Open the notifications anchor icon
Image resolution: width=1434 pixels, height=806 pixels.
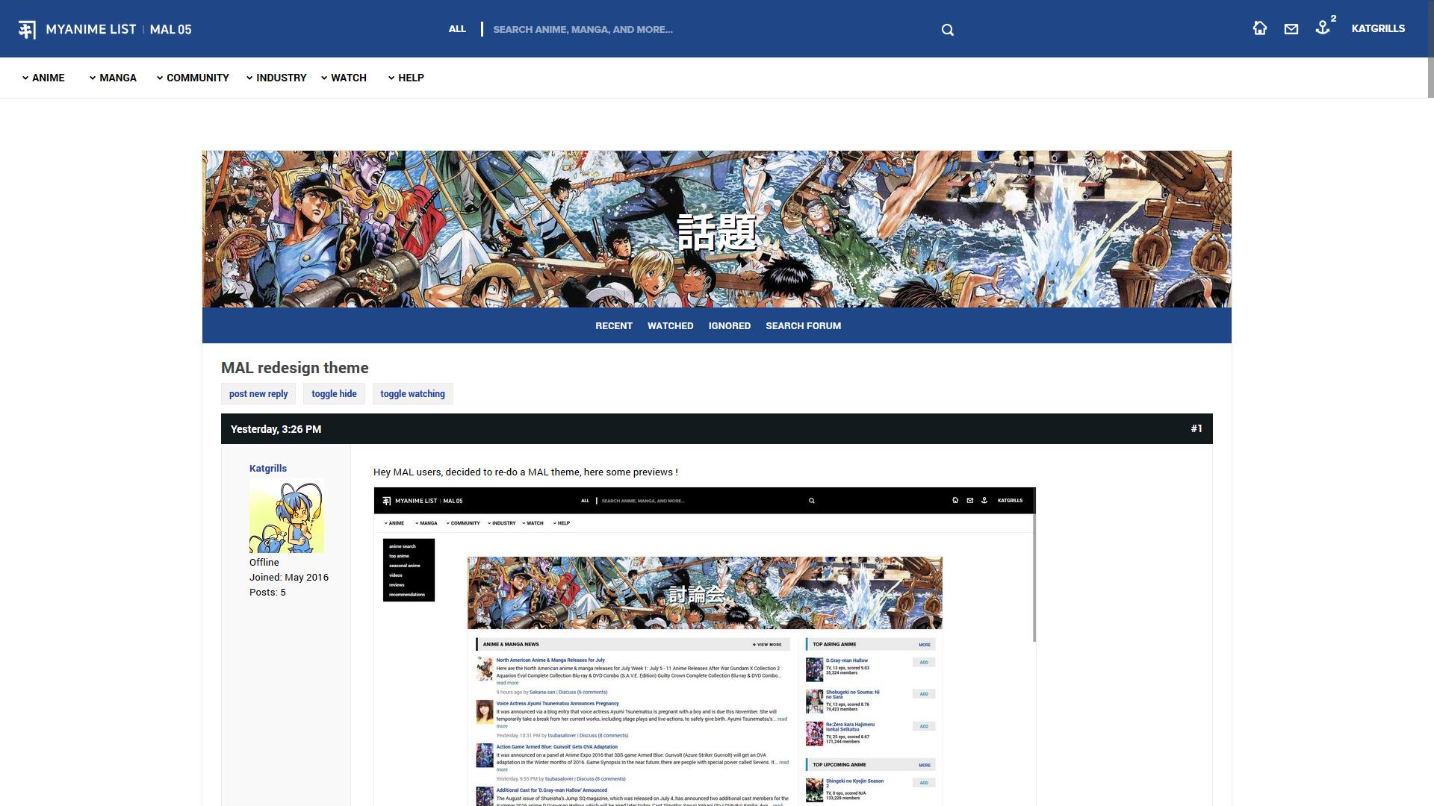point(1323,28)
